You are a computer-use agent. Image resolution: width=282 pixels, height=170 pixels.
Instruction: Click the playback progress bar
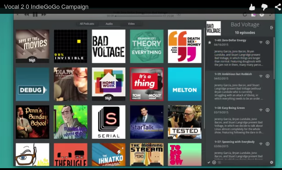138,16
